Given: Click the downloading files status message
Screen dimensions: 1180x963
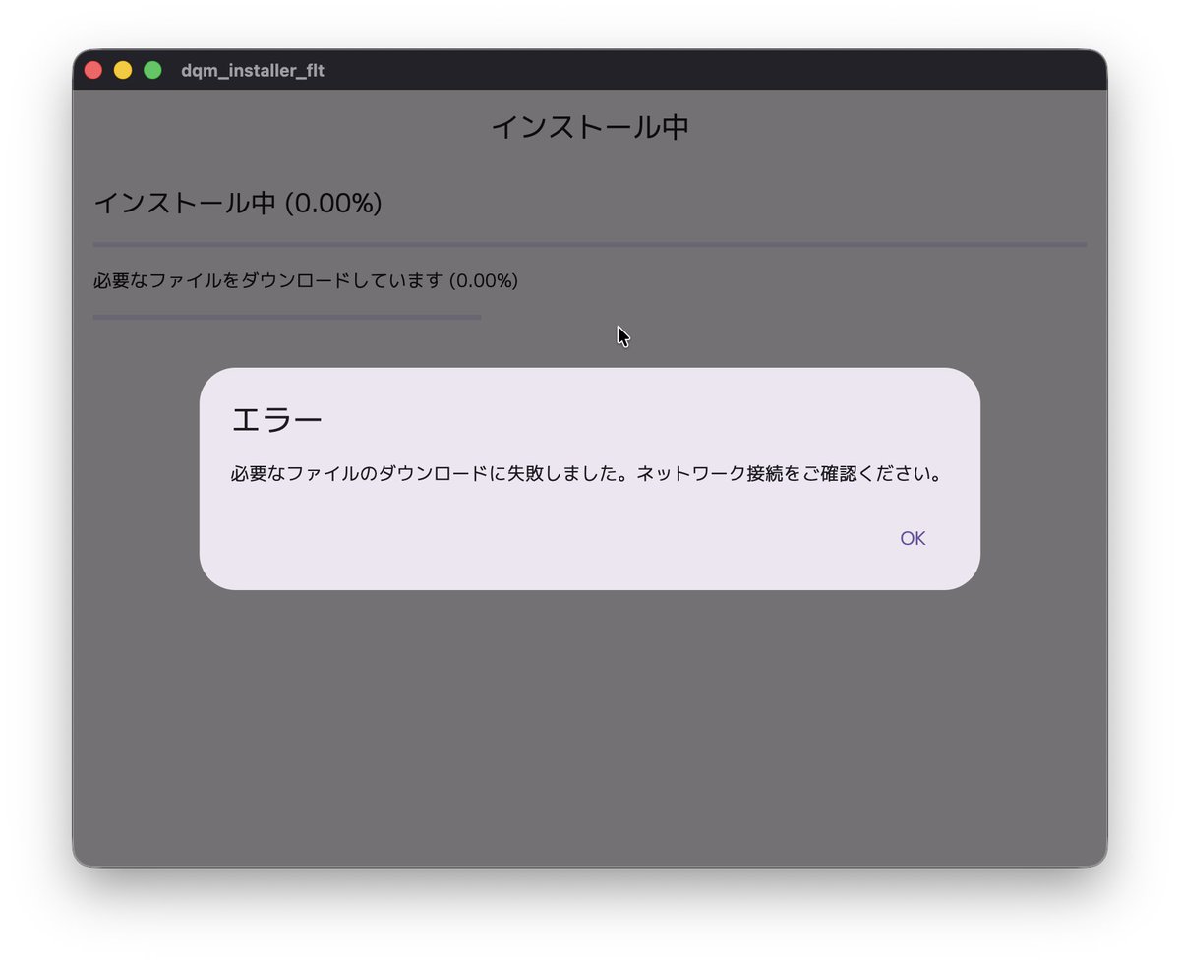Looking at the screenshot, I should pos(305,281).
